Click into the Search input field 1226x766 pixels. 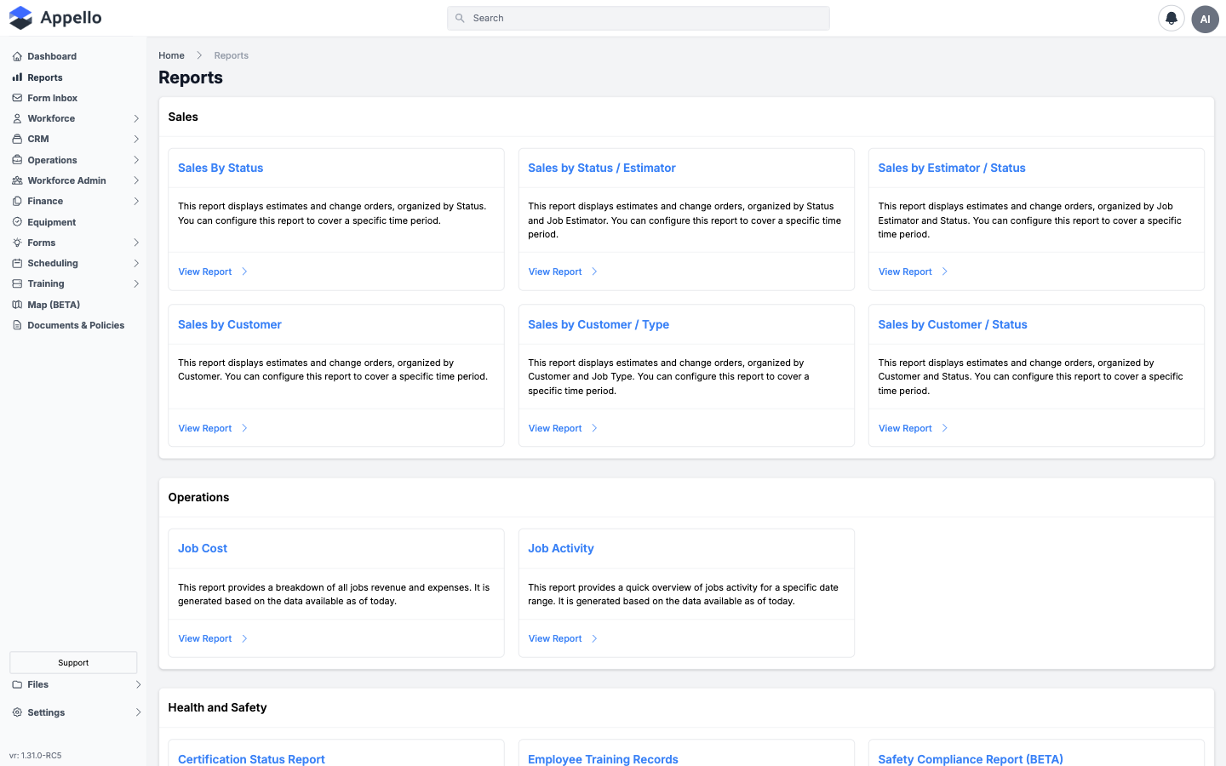pos(639,18)
